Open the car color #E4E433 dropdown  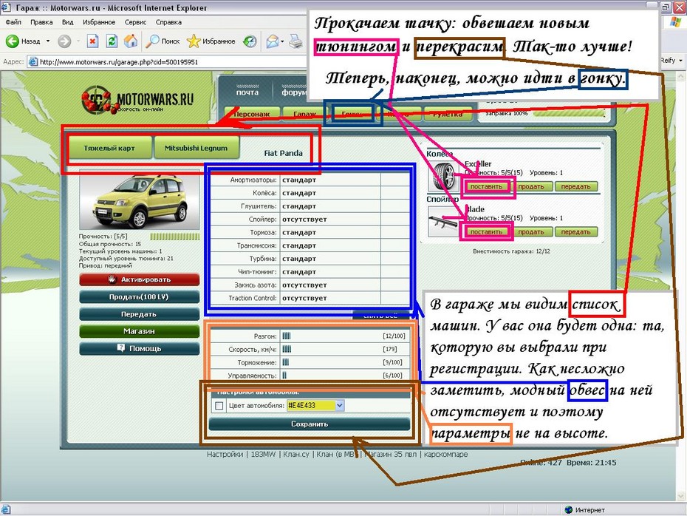pyautogui.click(x=340, y=406)
